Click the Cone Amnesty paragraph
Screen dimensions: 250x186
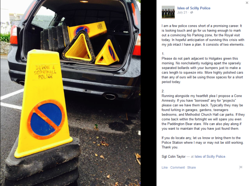203,112
